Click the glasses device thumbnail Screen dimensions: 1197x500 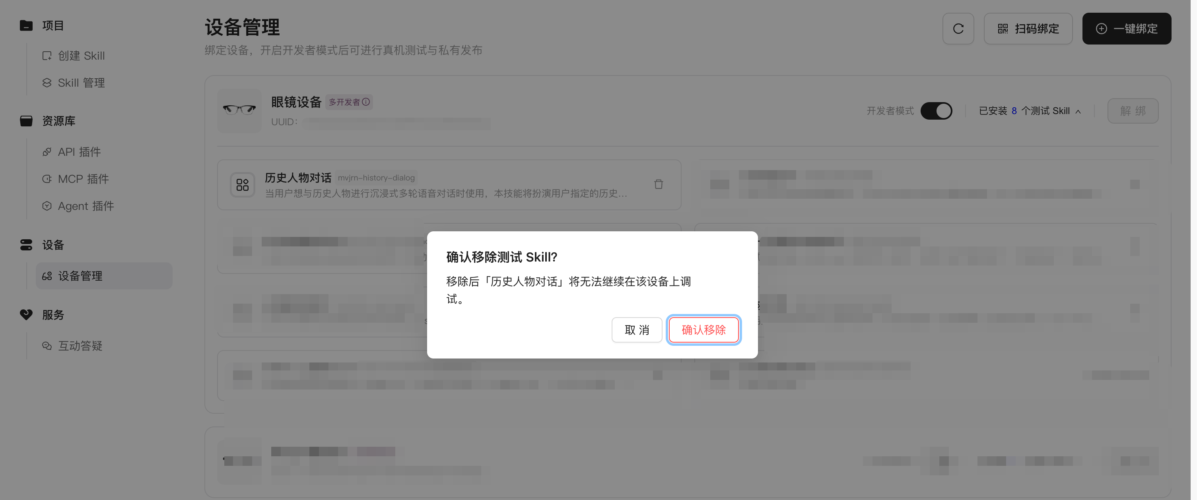pyautogui.click(x=239, y=110)
